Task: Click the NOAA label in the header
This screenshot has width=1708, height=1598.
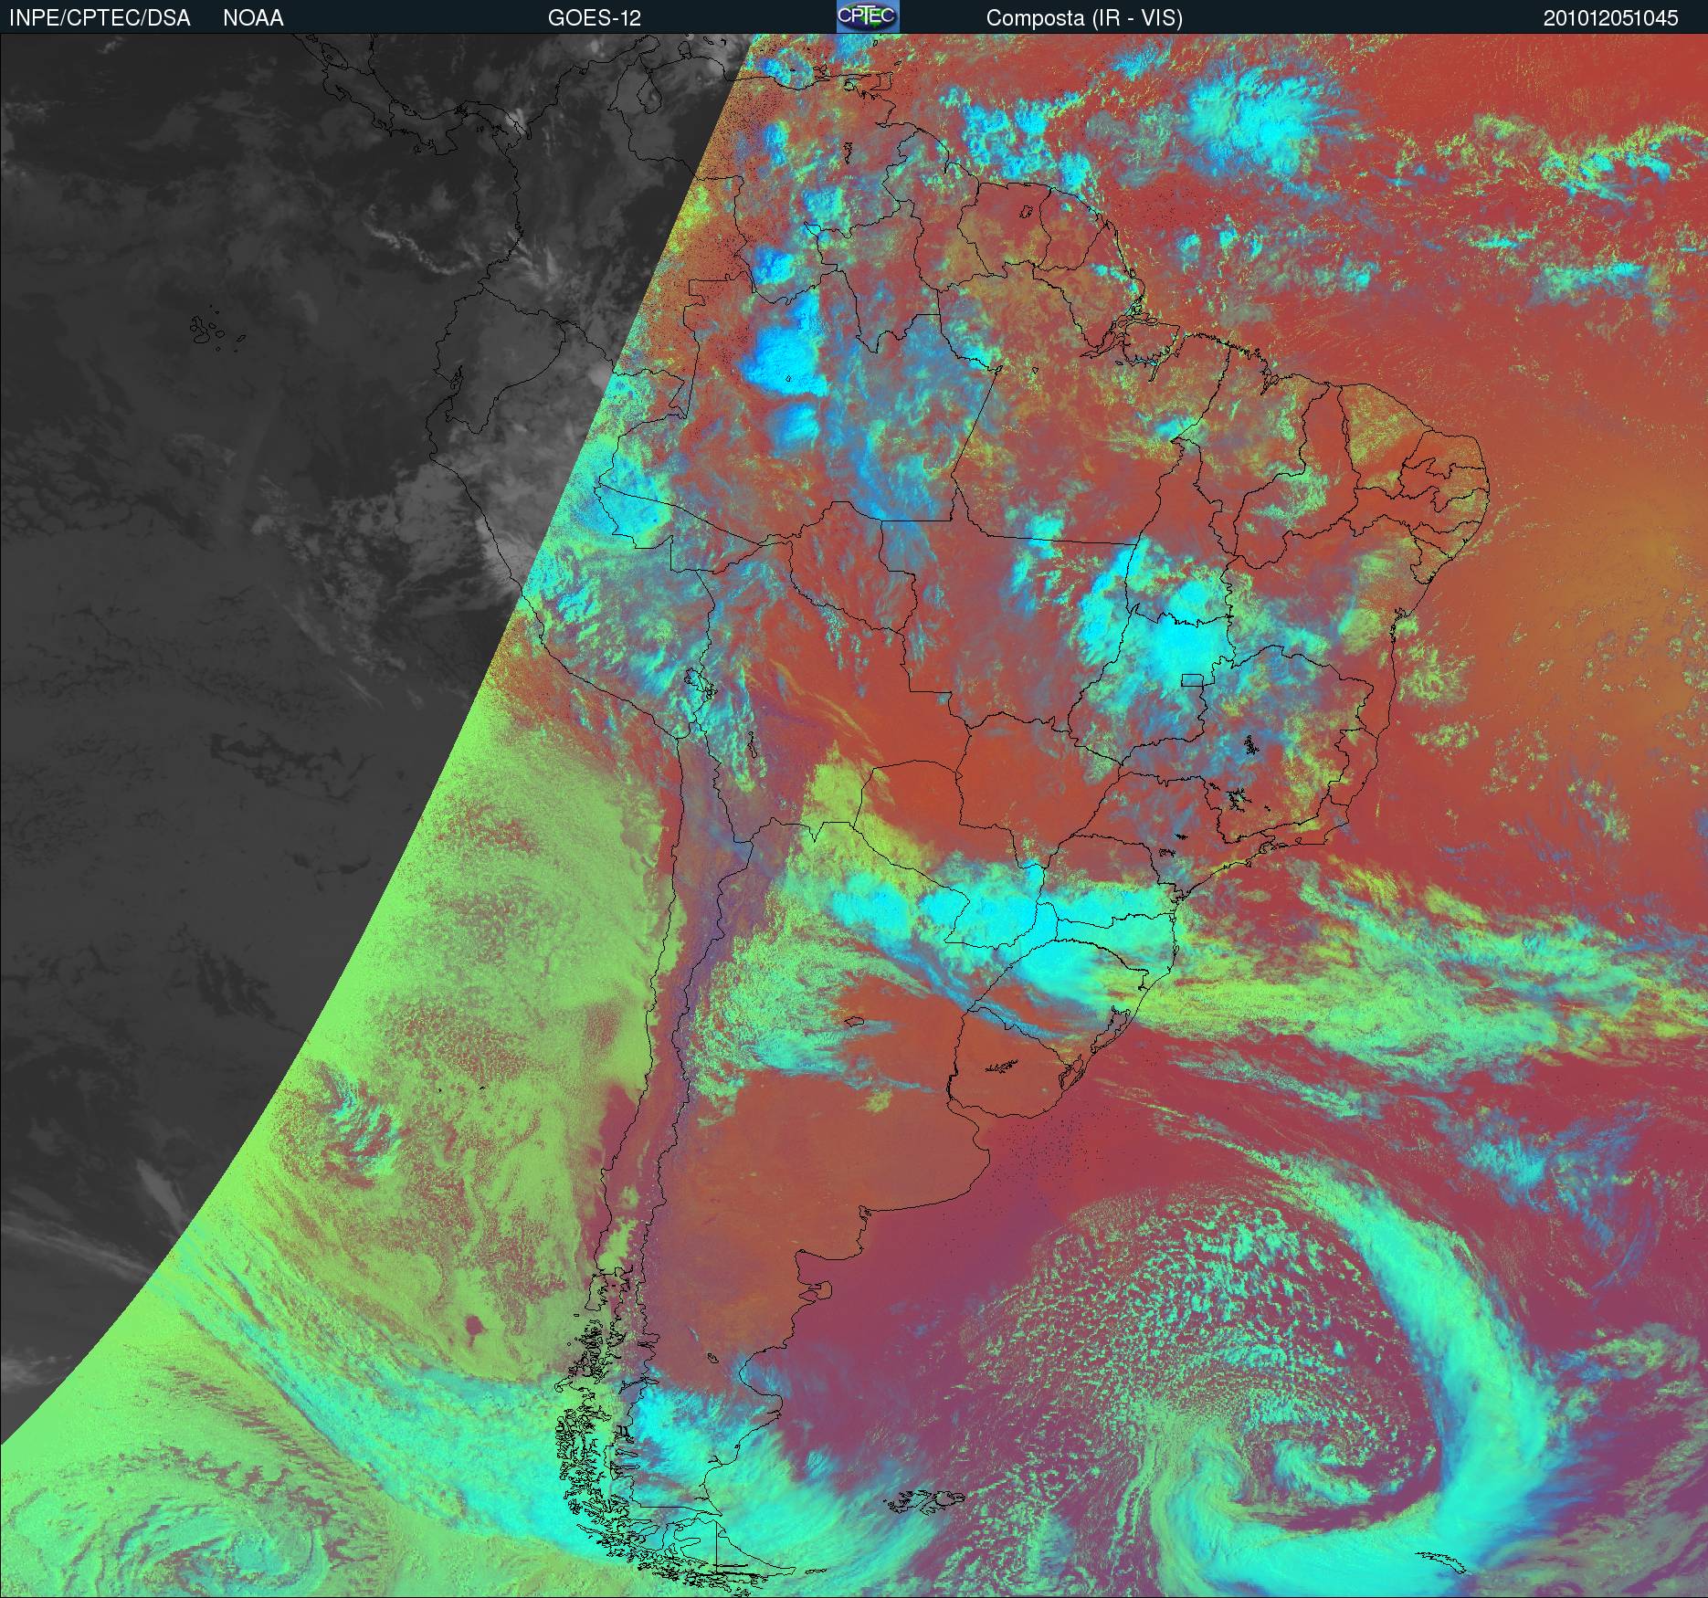Action: (x=253, y=18)
